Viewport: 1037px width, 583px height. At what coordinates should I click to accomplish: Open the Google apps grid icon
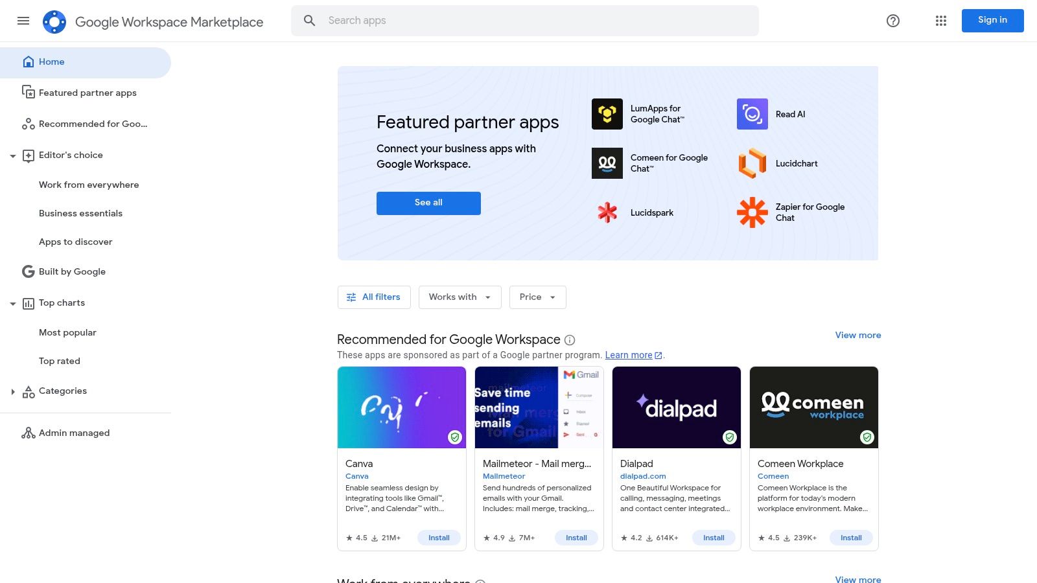coord(940,21)
